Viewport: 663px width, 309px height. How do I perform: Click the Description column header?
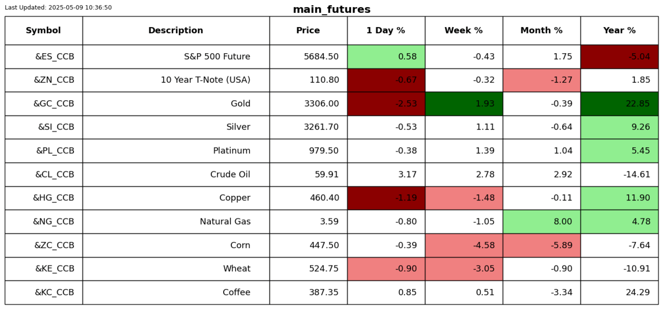tap(175, 31)
